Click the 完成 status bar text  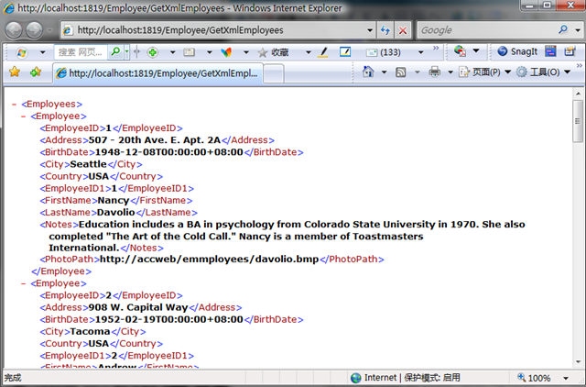coord(13,378)
